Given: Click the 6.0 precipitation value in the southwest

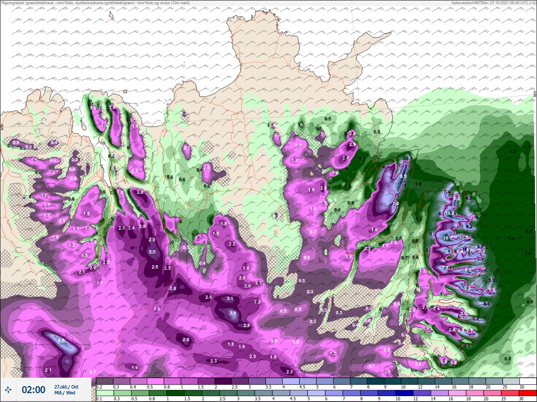Looking at the screenshot, I should 61,340.
